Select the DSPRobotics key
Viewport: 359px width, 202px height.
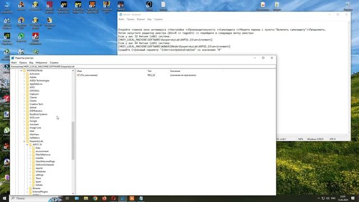(36, 111)
